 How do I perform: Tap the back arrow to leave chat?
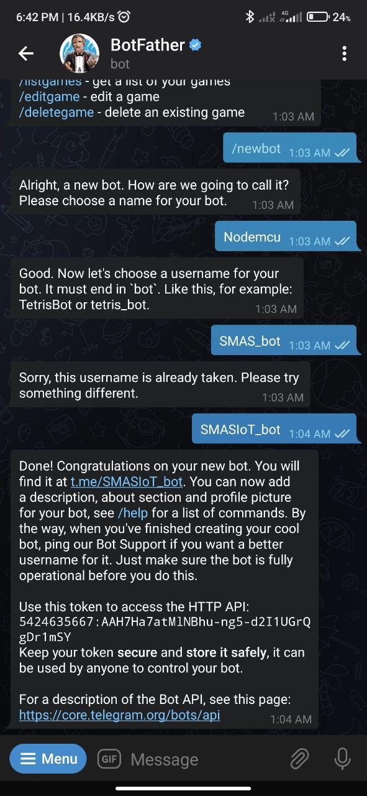pyautogui.click(x=25, y=53)
